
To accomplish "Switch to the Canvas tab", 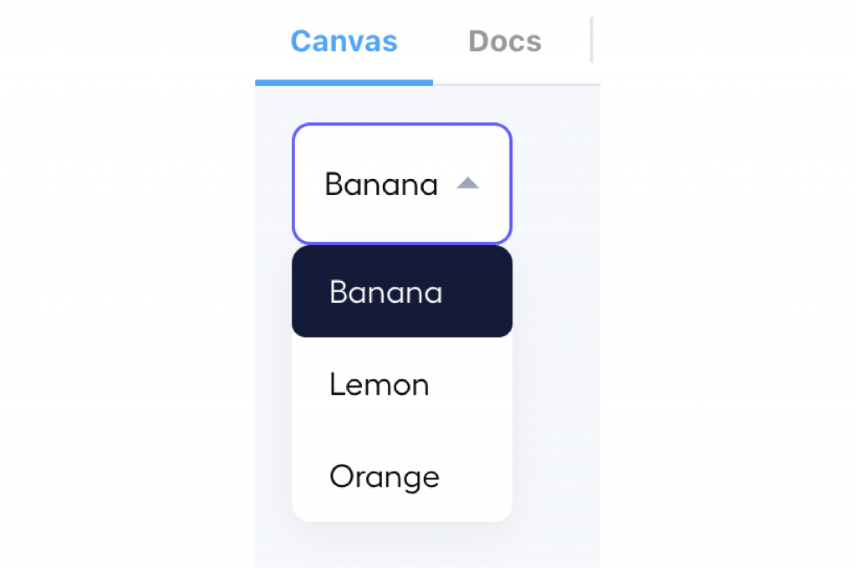I will pyautogui.click(x=343, y=40).
